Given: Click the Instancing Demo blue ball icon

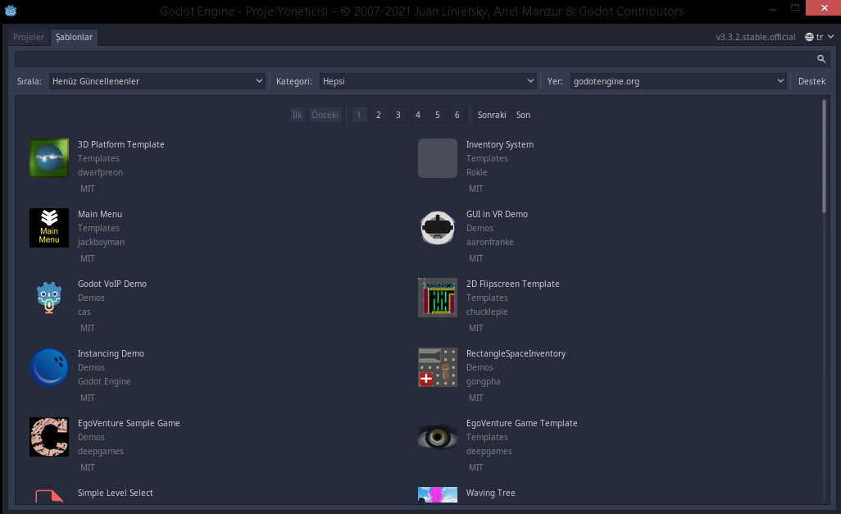Looking at the screenshot, I should 49,367.
